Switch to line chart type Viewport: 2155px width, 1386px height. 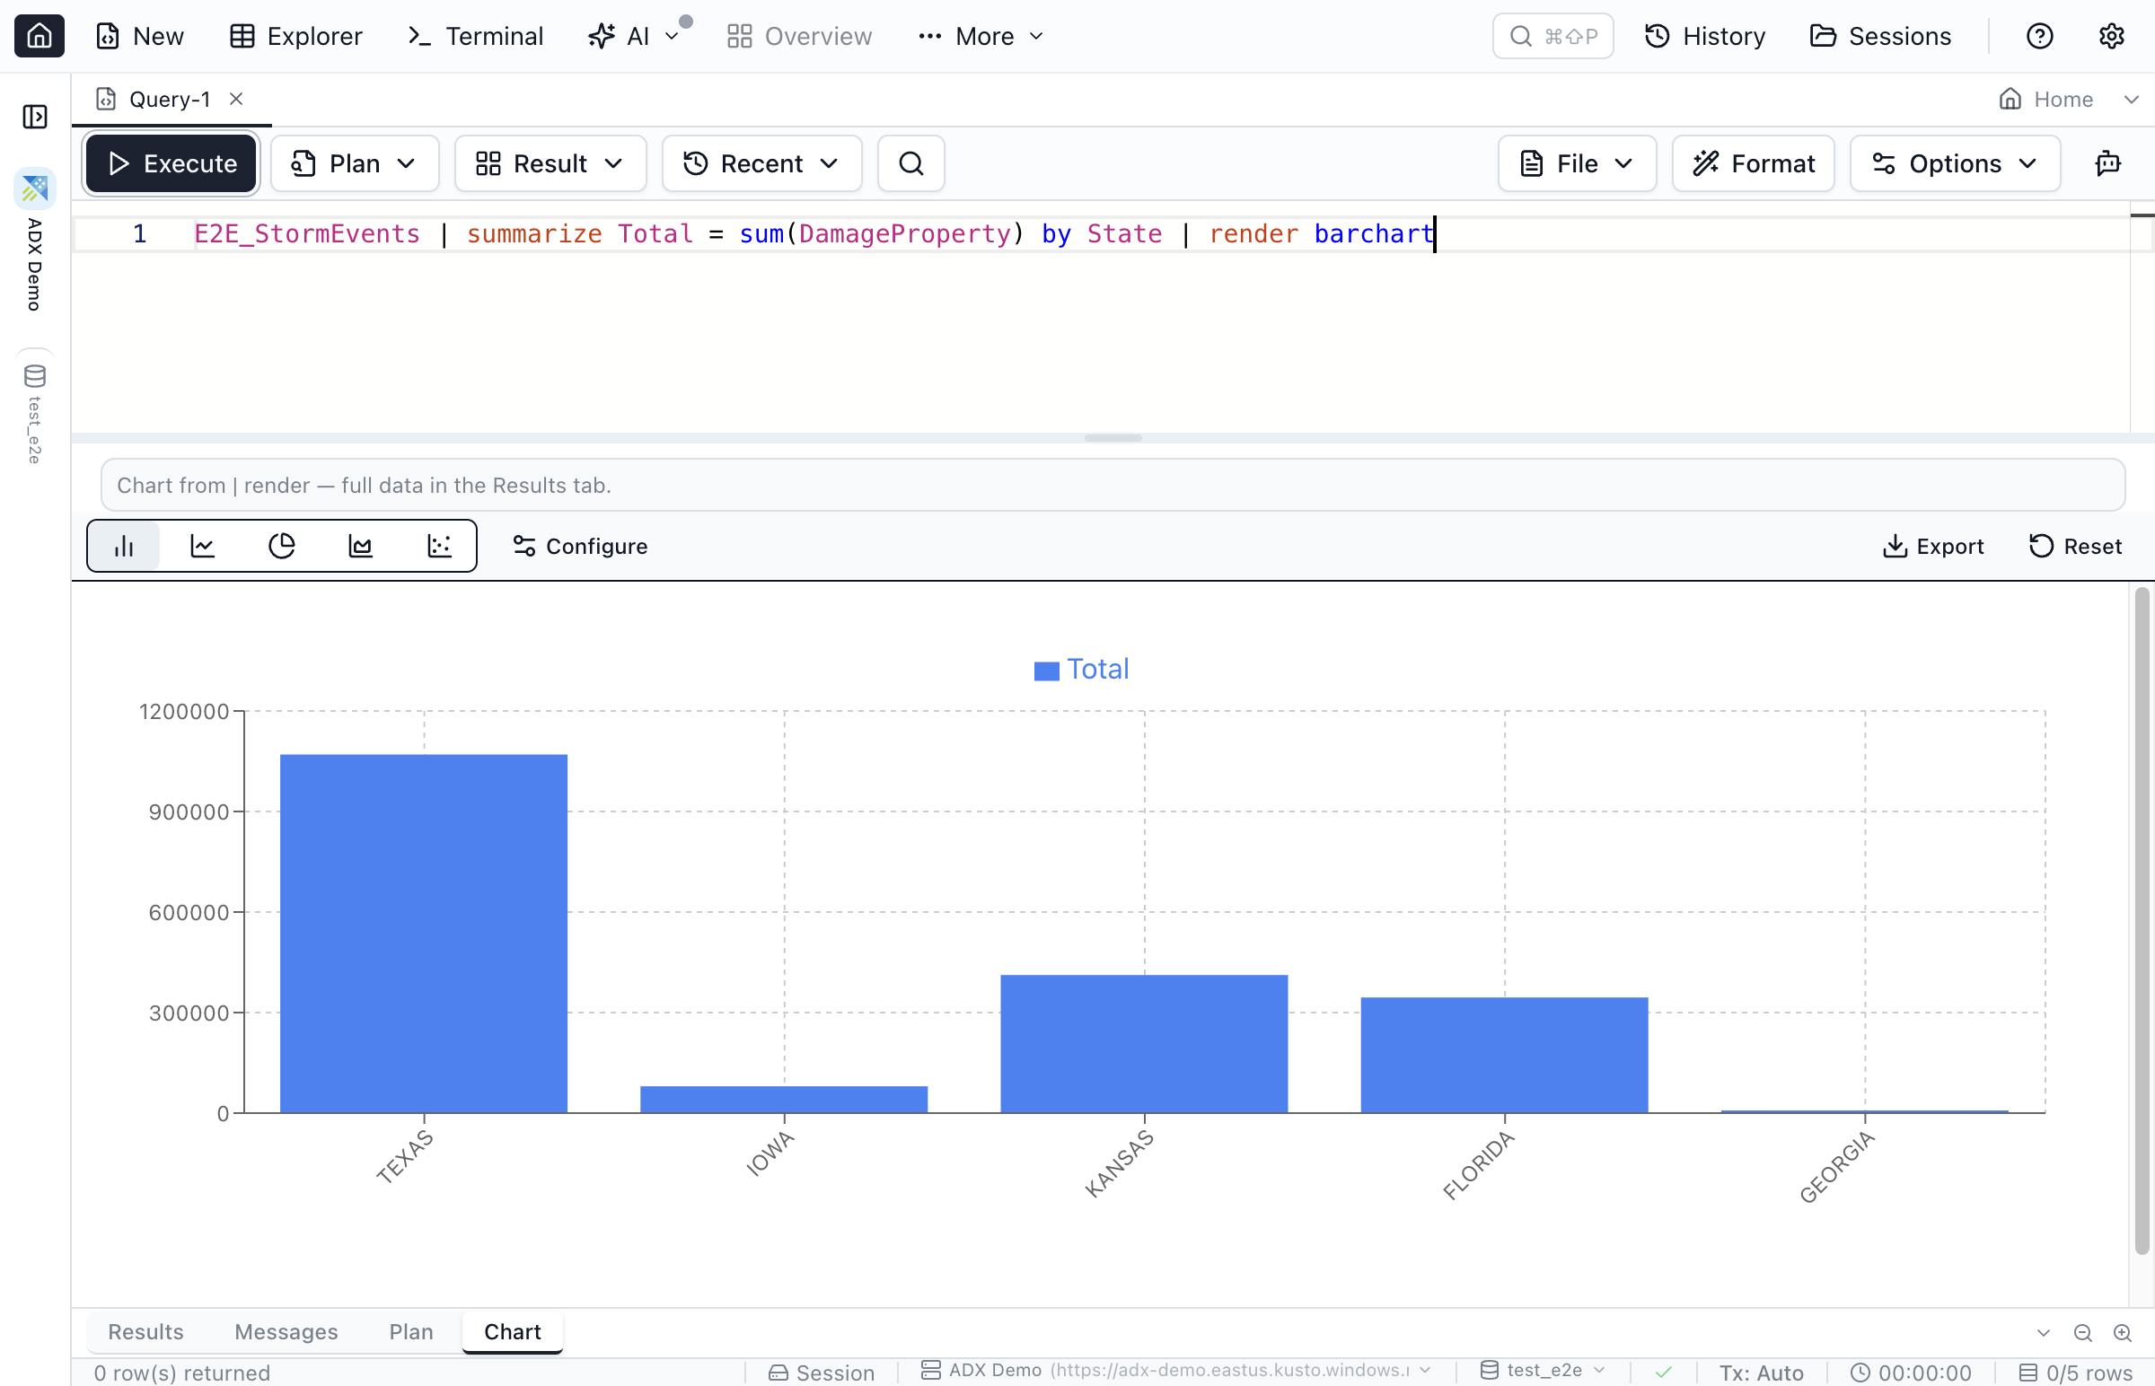click(x=203, y=547)
